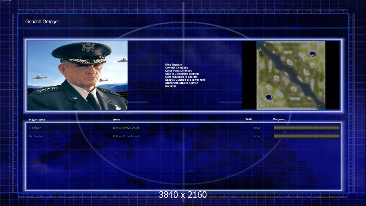Select the player name "F. Drabbin"
366x206 pixels.
[x=35, y=128]
